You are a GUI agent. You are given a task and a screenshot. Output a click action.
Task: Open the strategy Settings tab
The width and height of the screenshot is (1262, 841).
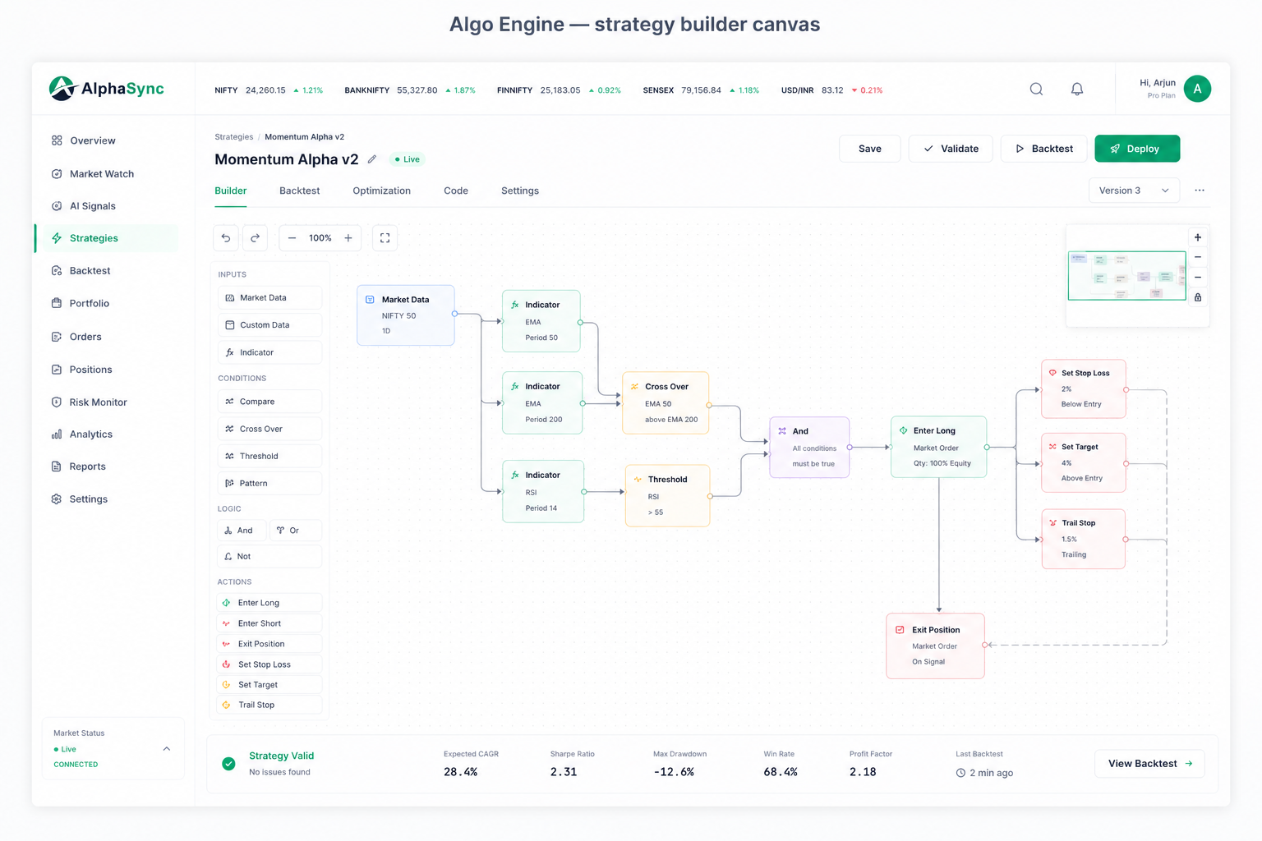[x=520, y=191]
